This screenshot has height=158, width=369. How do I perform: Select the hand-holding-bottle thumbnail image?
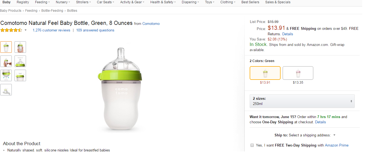[x=20, y=47]
